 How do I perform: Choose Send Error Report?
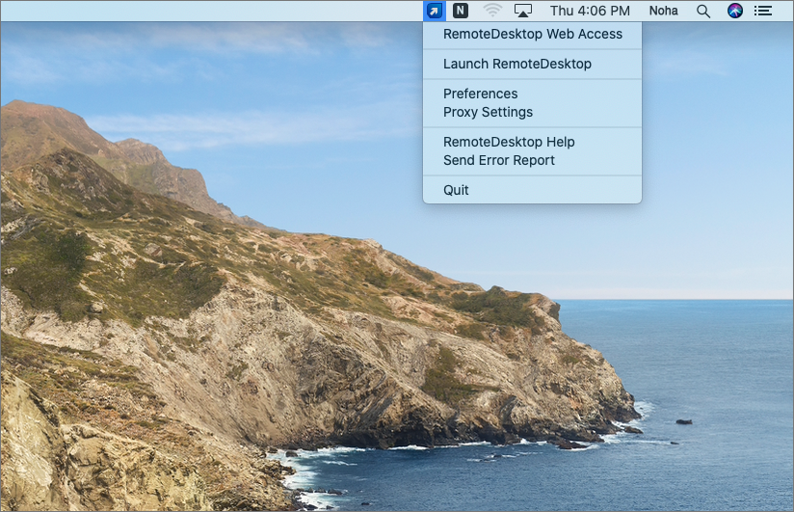click(x=498, y=160)
